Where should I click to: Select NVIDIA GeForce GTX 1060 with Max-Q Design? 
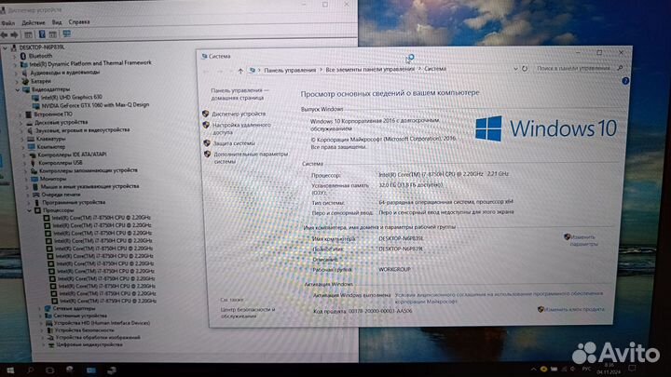(95, 104)
